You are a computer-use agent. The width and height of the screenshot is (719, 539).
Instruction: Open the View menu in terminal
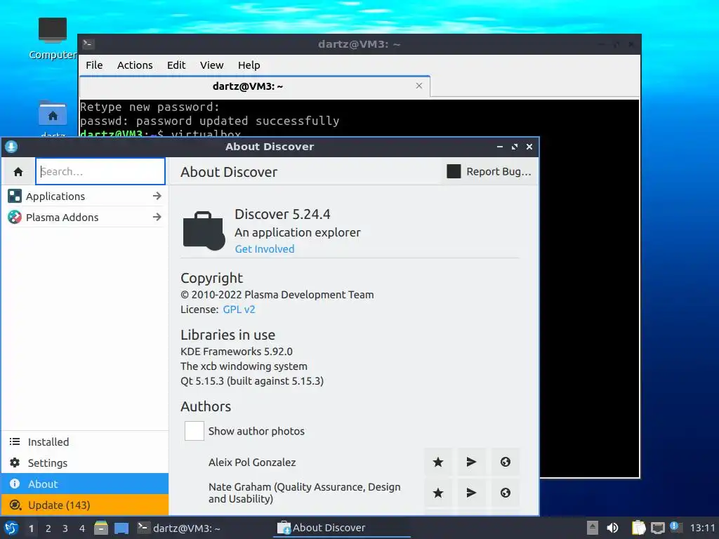point(212,65)
